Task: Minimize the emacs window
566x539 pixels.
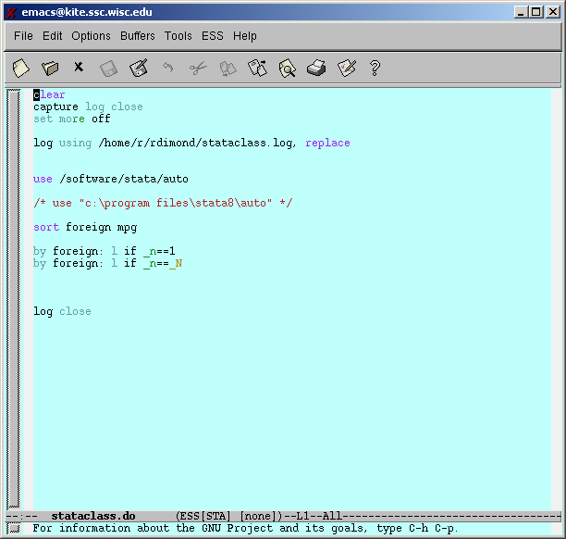Action: (521, 12)
